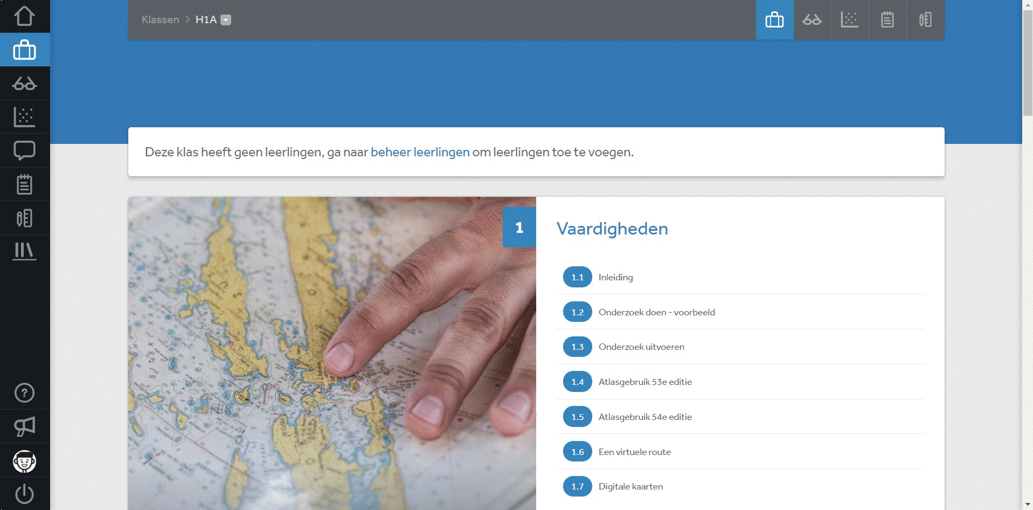Go to Klassen breadcrumb

[160, 19]
